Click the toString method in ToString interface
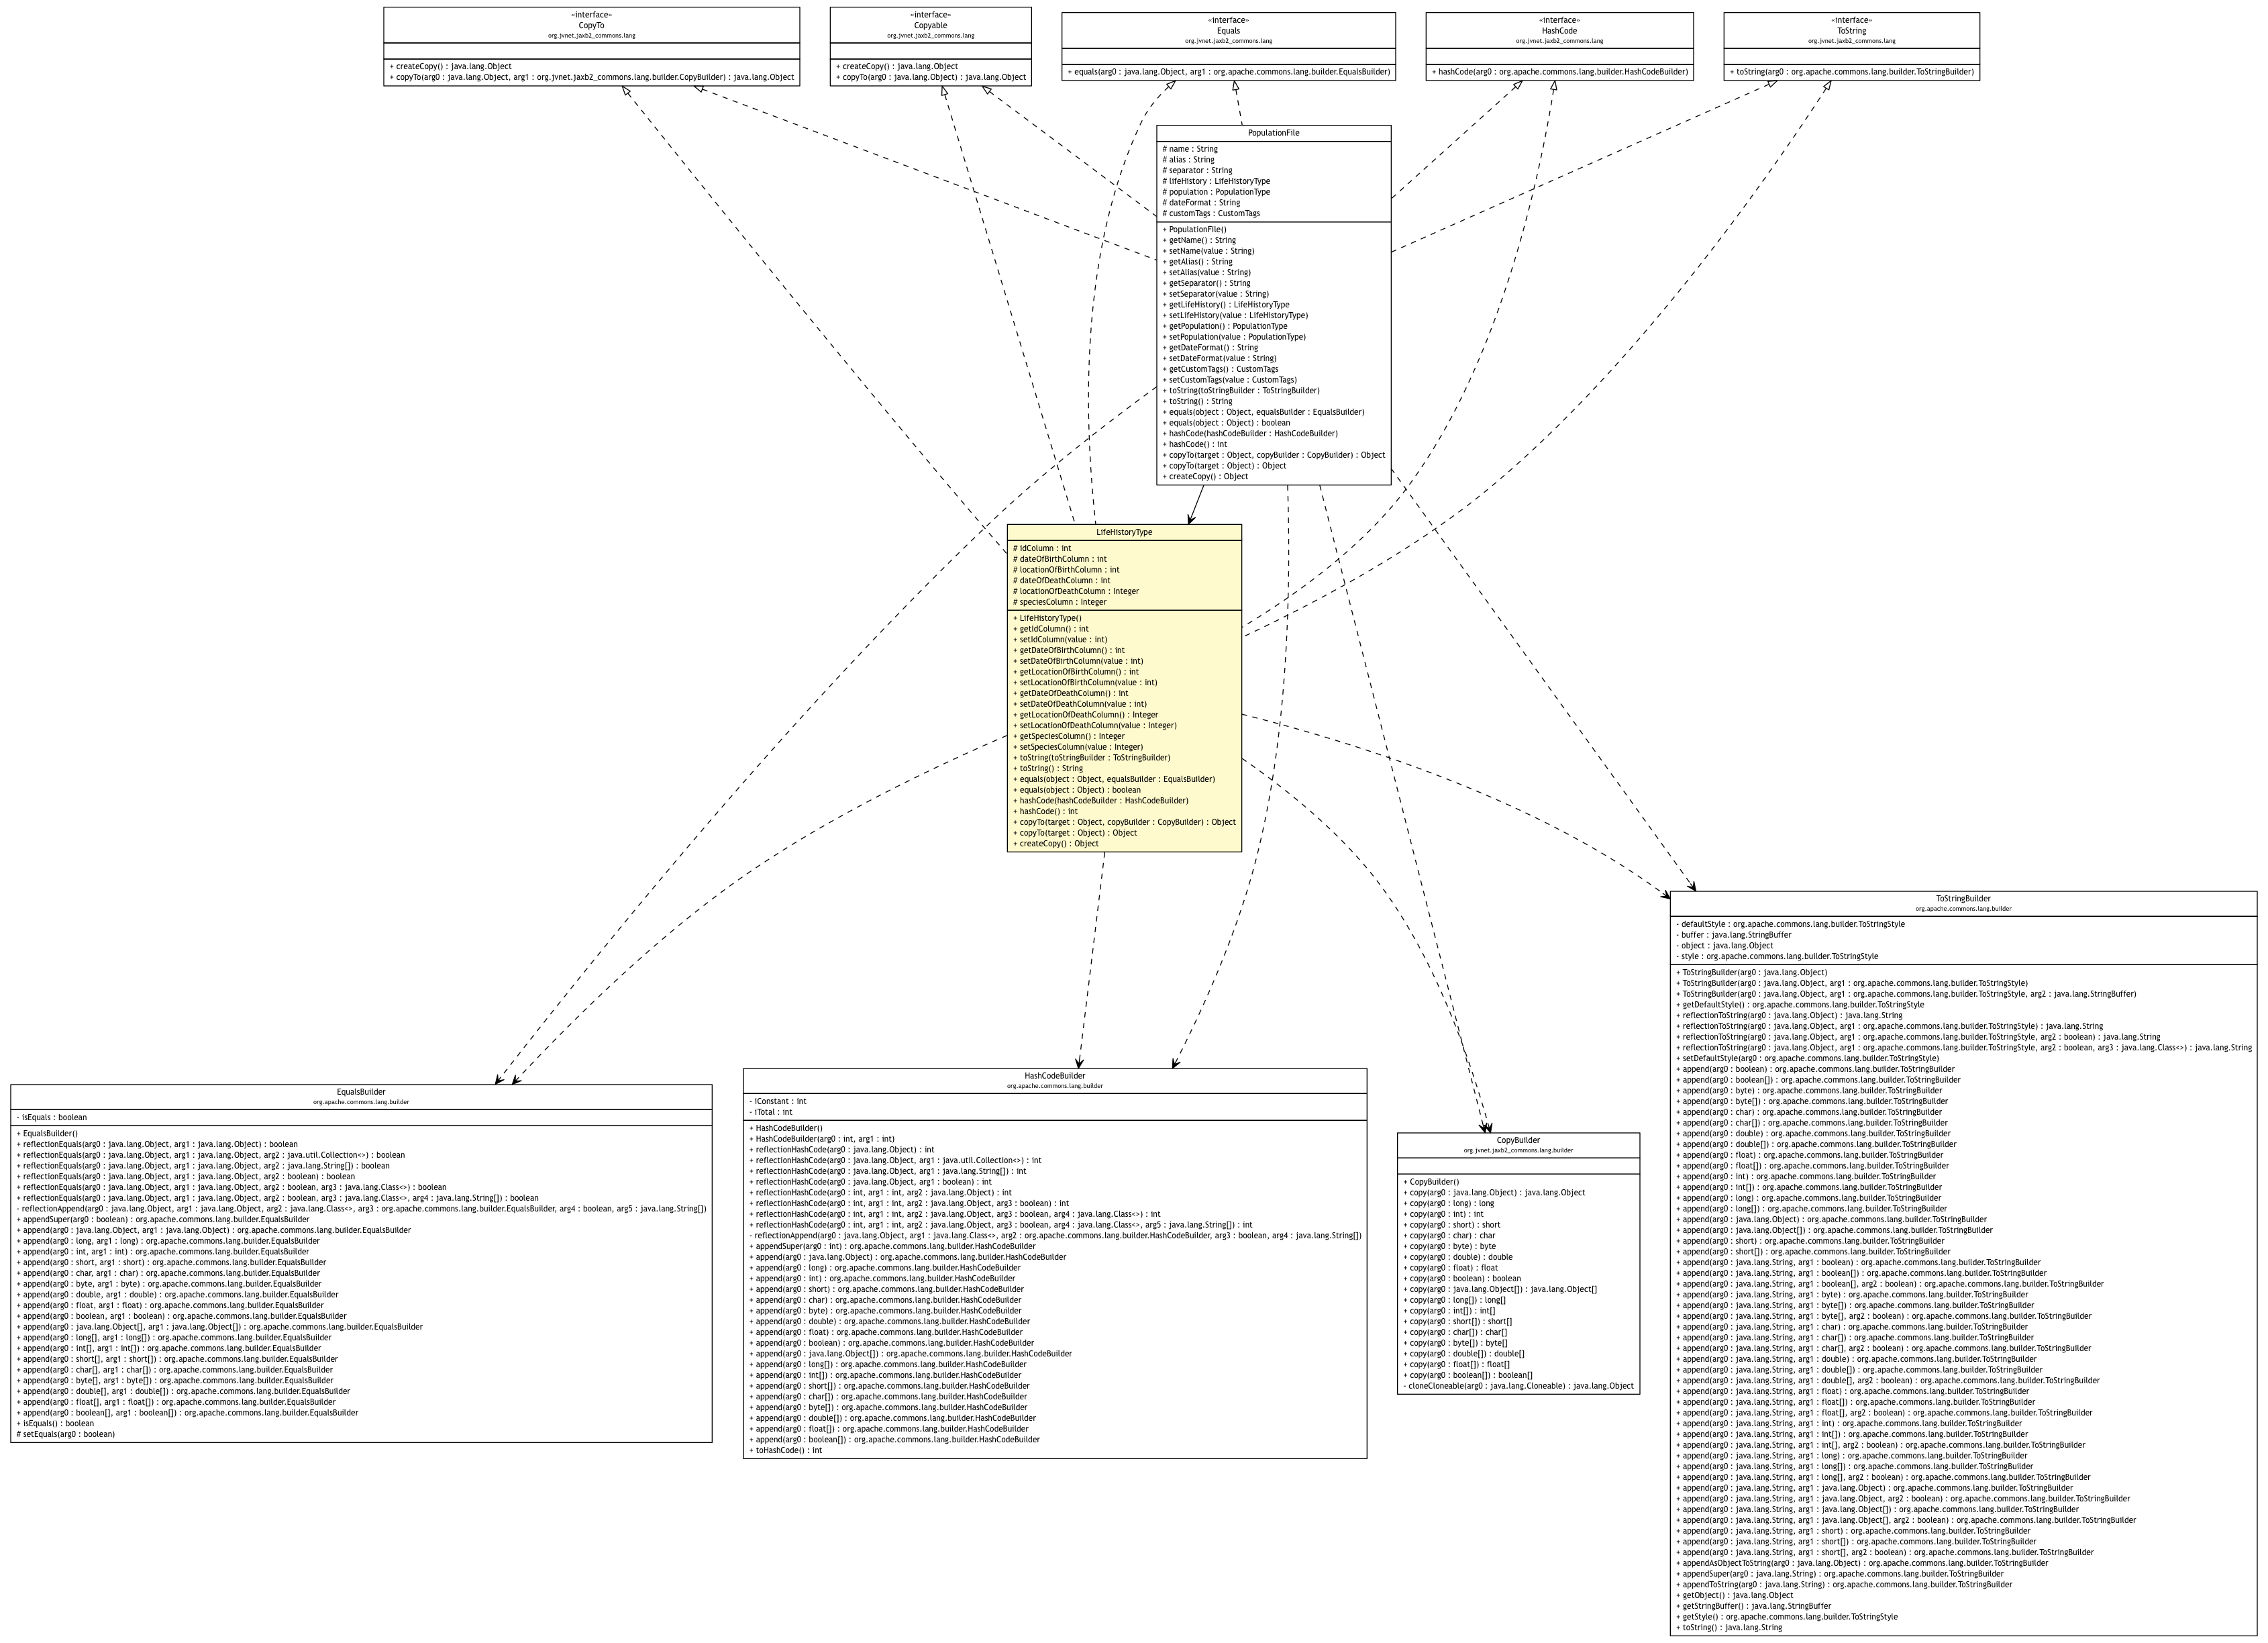2268x1643 pixels. click(1851, 72)
